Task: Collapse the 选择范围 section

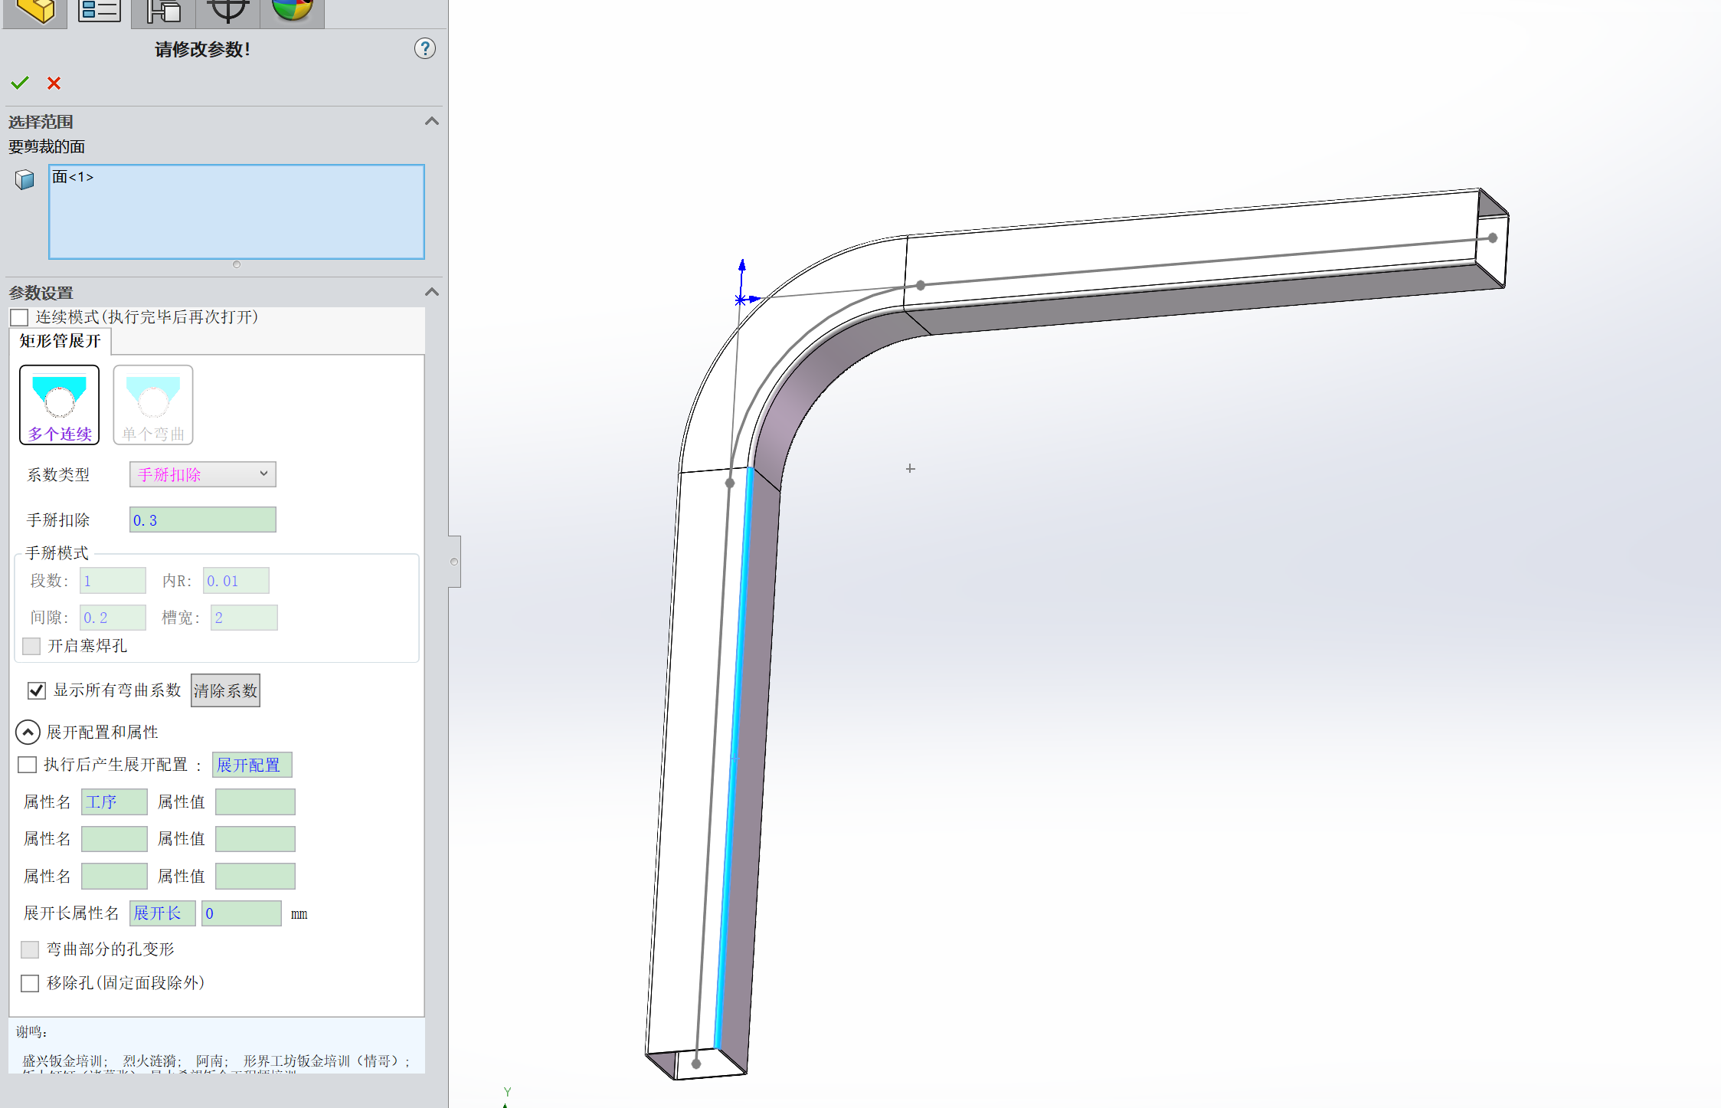Action: [432, 121]
